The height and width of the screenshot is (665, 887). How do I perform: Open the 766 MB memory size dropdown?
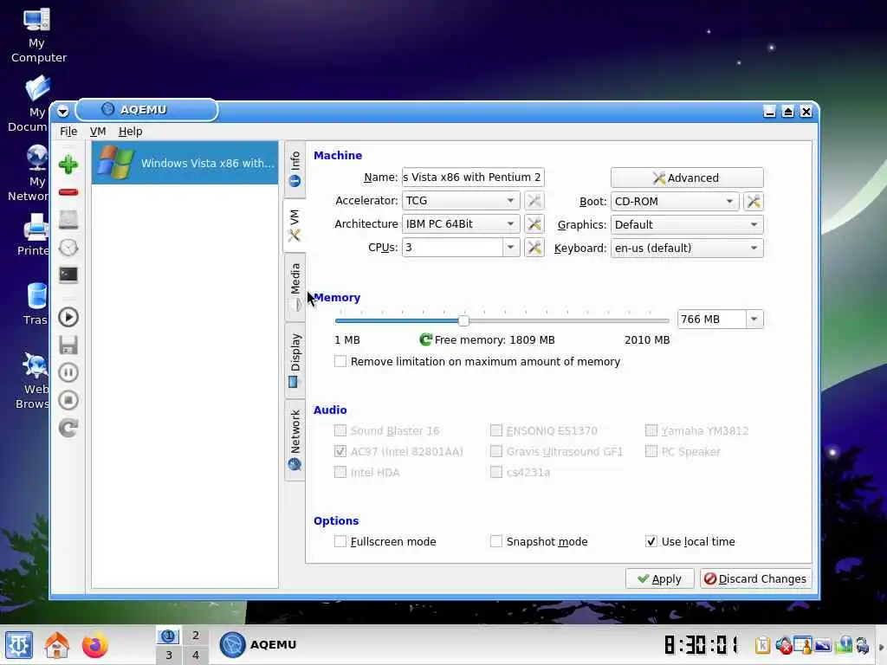[754, 320]
